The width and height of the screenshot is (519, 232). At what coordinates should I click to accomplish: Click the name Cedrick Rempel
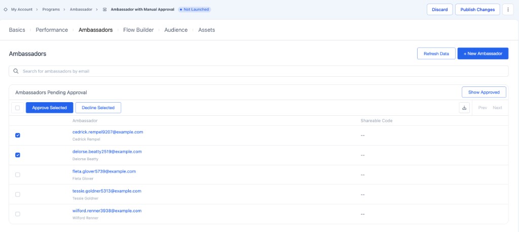tap(86, 140)
